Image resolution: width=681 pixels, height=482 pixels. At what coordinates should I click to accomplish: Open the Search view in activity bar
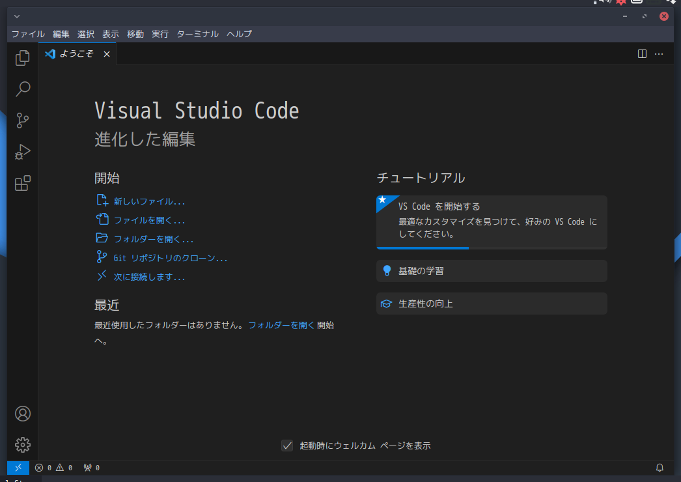22,89
